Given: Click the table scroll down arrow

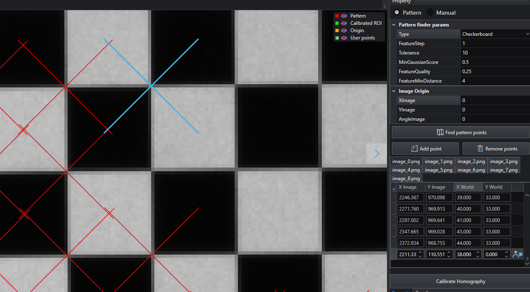Looking at the screenshot, I should [528, 264].
